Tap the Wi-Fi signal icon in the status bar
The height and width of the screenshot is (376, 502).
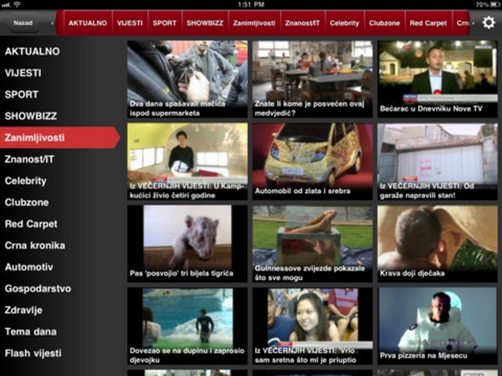(x=17, y=4)
